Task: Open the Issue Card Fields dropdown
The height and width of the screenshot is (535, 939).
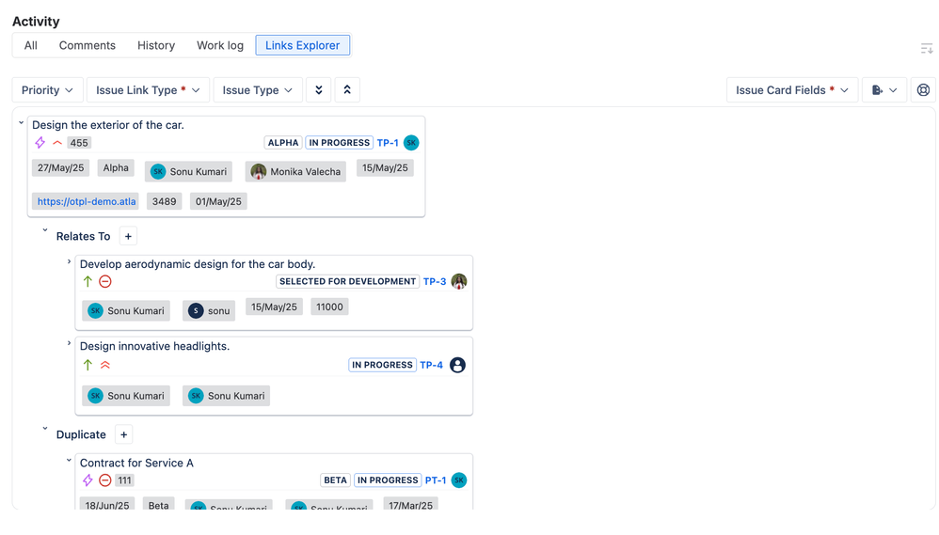Action: [792, 90]
